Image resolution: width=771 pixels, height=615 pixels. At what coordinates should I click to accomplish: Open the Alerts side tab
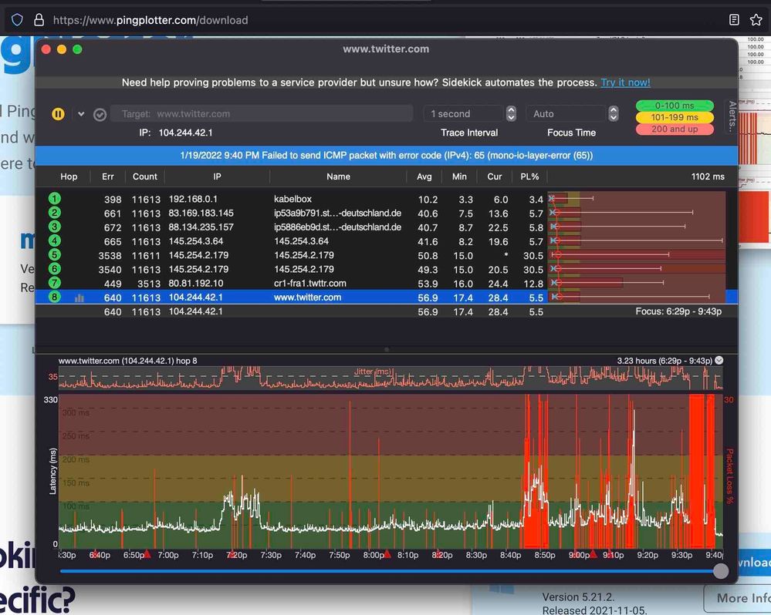[x=732, y=117]
